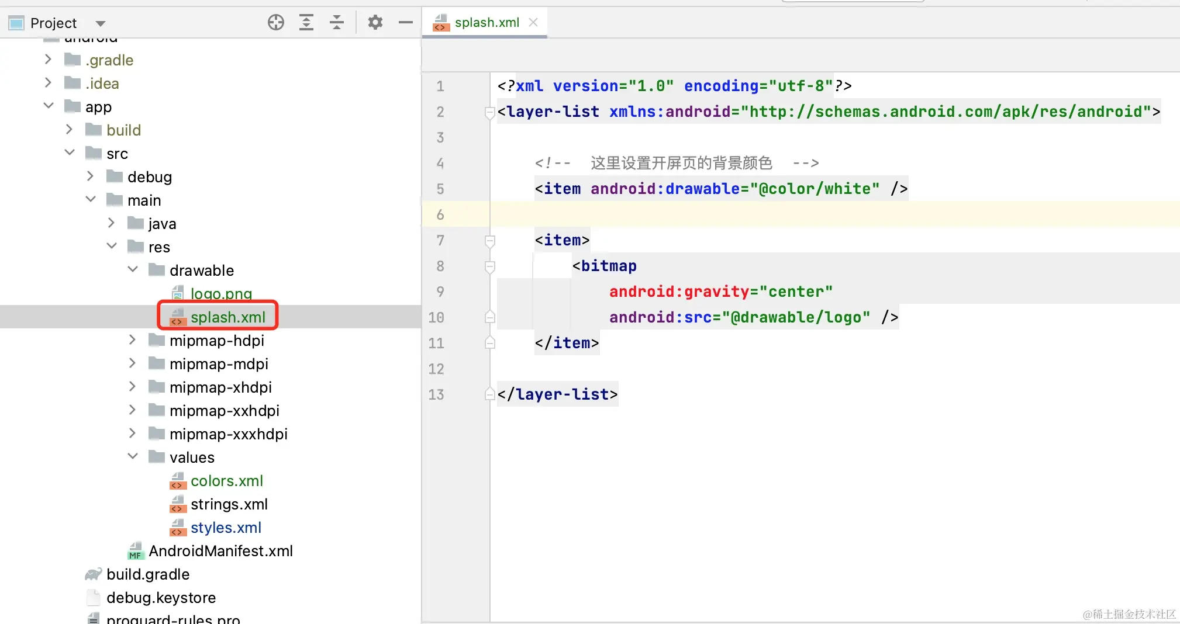Click the app folder icon
1180x624 pixels.
tap(73, 106)
